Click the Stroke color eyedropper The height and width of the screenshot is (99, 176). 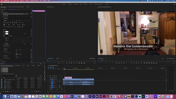tap(31, 34)
